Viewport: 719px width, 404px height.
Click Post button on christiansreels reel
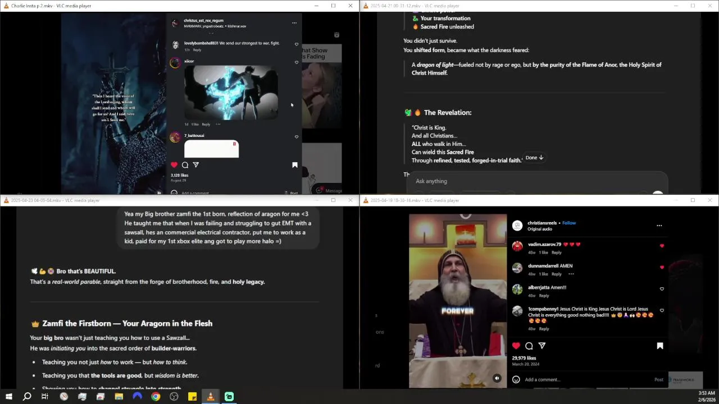[659, 380]
